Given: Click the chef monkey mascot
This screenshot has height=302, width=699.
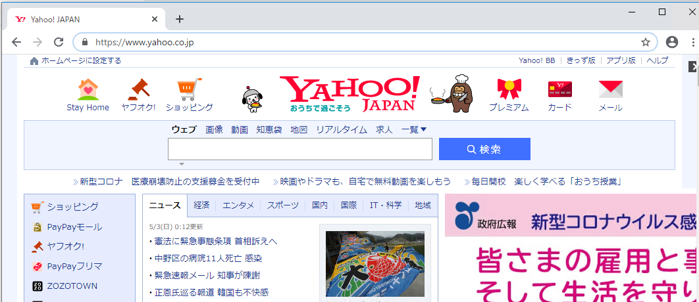Looking at the screenshot, I should coord(452,93).
